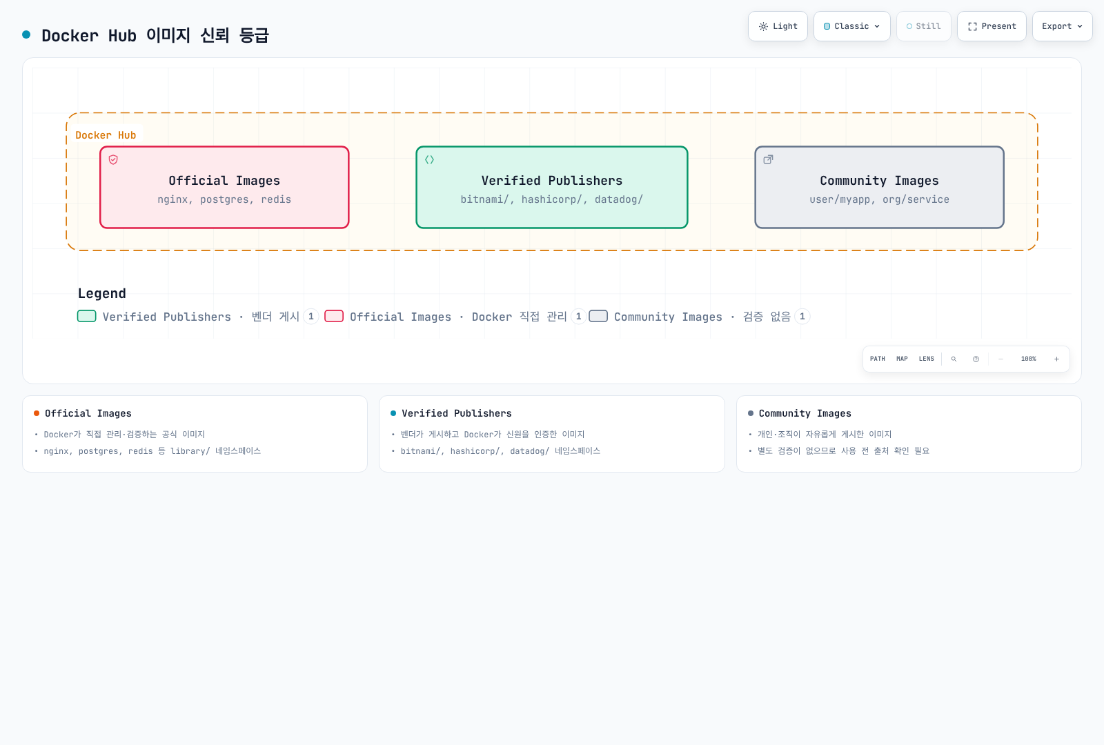
Task: Click bullet '개인·조직이 자유롭게 게시한 이미지'
Action: click(825, 434)
